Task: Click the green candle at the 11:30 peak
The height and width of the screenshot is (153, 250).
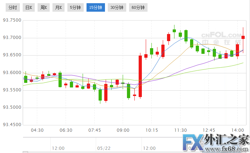Action: 174,31
